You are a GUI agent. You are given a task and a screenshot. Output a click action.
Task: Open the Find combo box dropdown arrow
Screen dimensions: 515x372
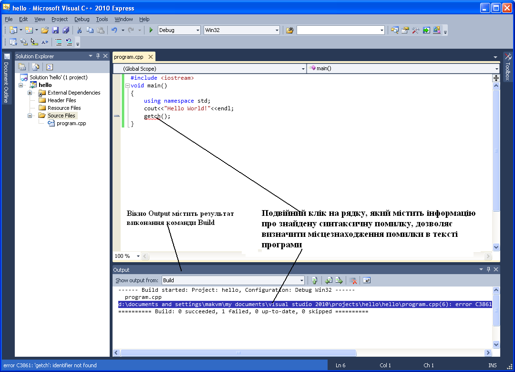coord(381,30)
